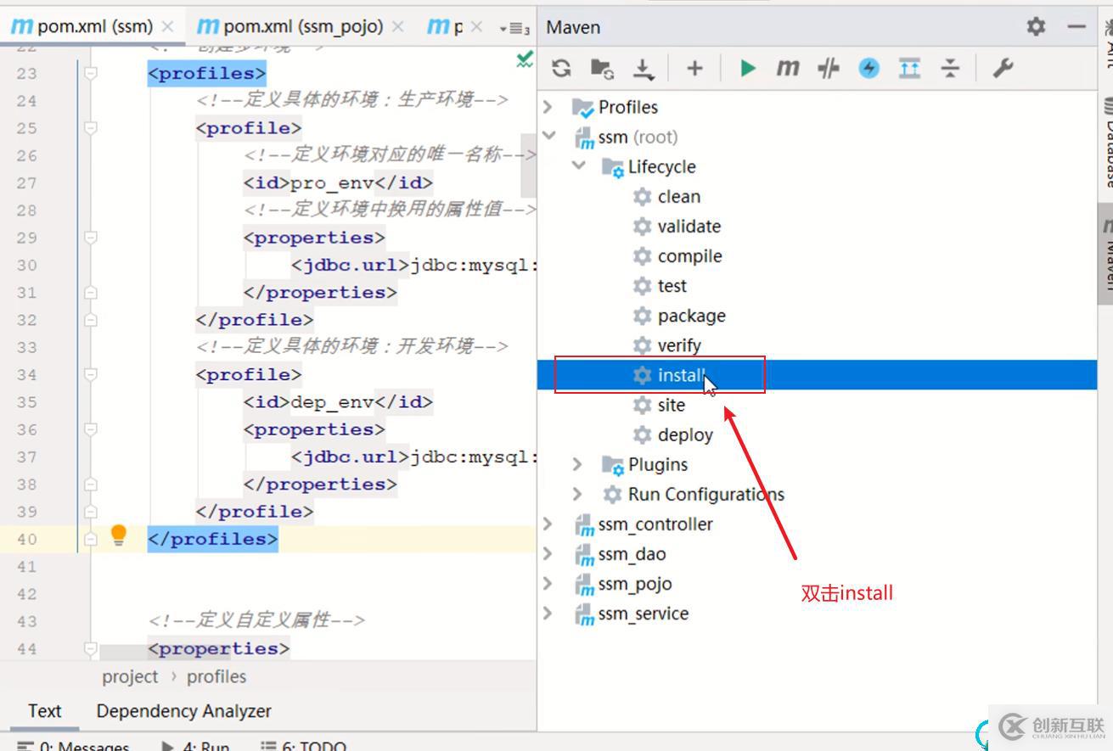Fold the properties block at line 29
This screenshot has width=1113, height=751.
tap(90, 238)
